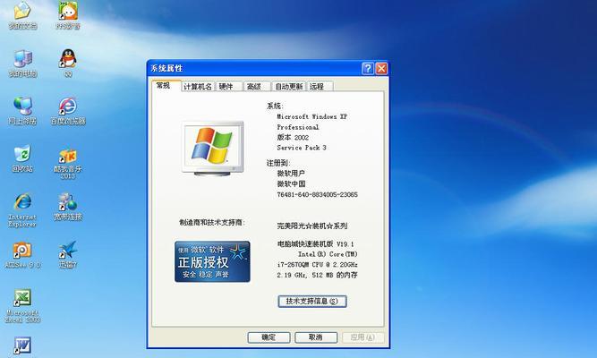Open the PPS player desktop shortcut
This screenshot has height=358, width=597.
(x=68, y=14)
